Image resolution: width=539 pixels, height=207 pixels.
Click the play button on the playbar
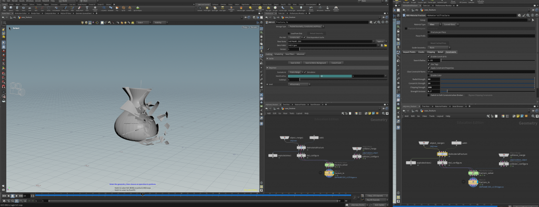click(x=16, y=195)
